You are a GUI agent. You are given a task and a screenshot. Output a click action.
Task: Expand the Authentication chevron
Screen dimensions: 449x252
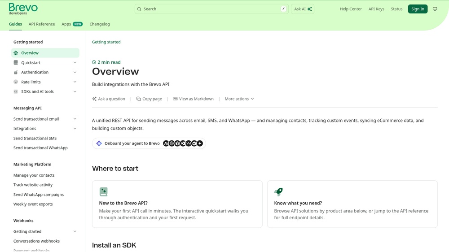(x=75, y=72)
